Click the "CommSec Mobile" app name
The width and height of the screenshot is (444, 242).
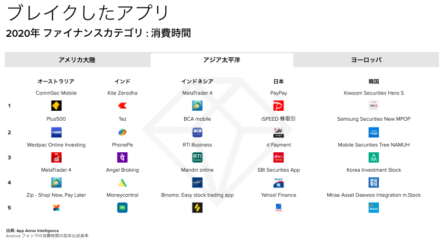tap(56, 93)
